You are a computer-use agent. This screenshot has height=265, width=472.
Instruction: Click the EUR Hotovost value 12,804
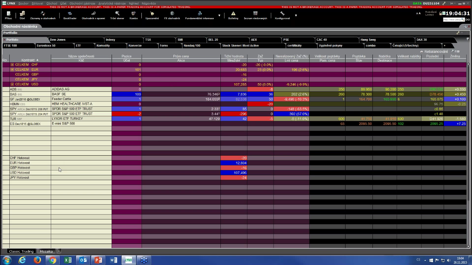click(x=234, y=163)
